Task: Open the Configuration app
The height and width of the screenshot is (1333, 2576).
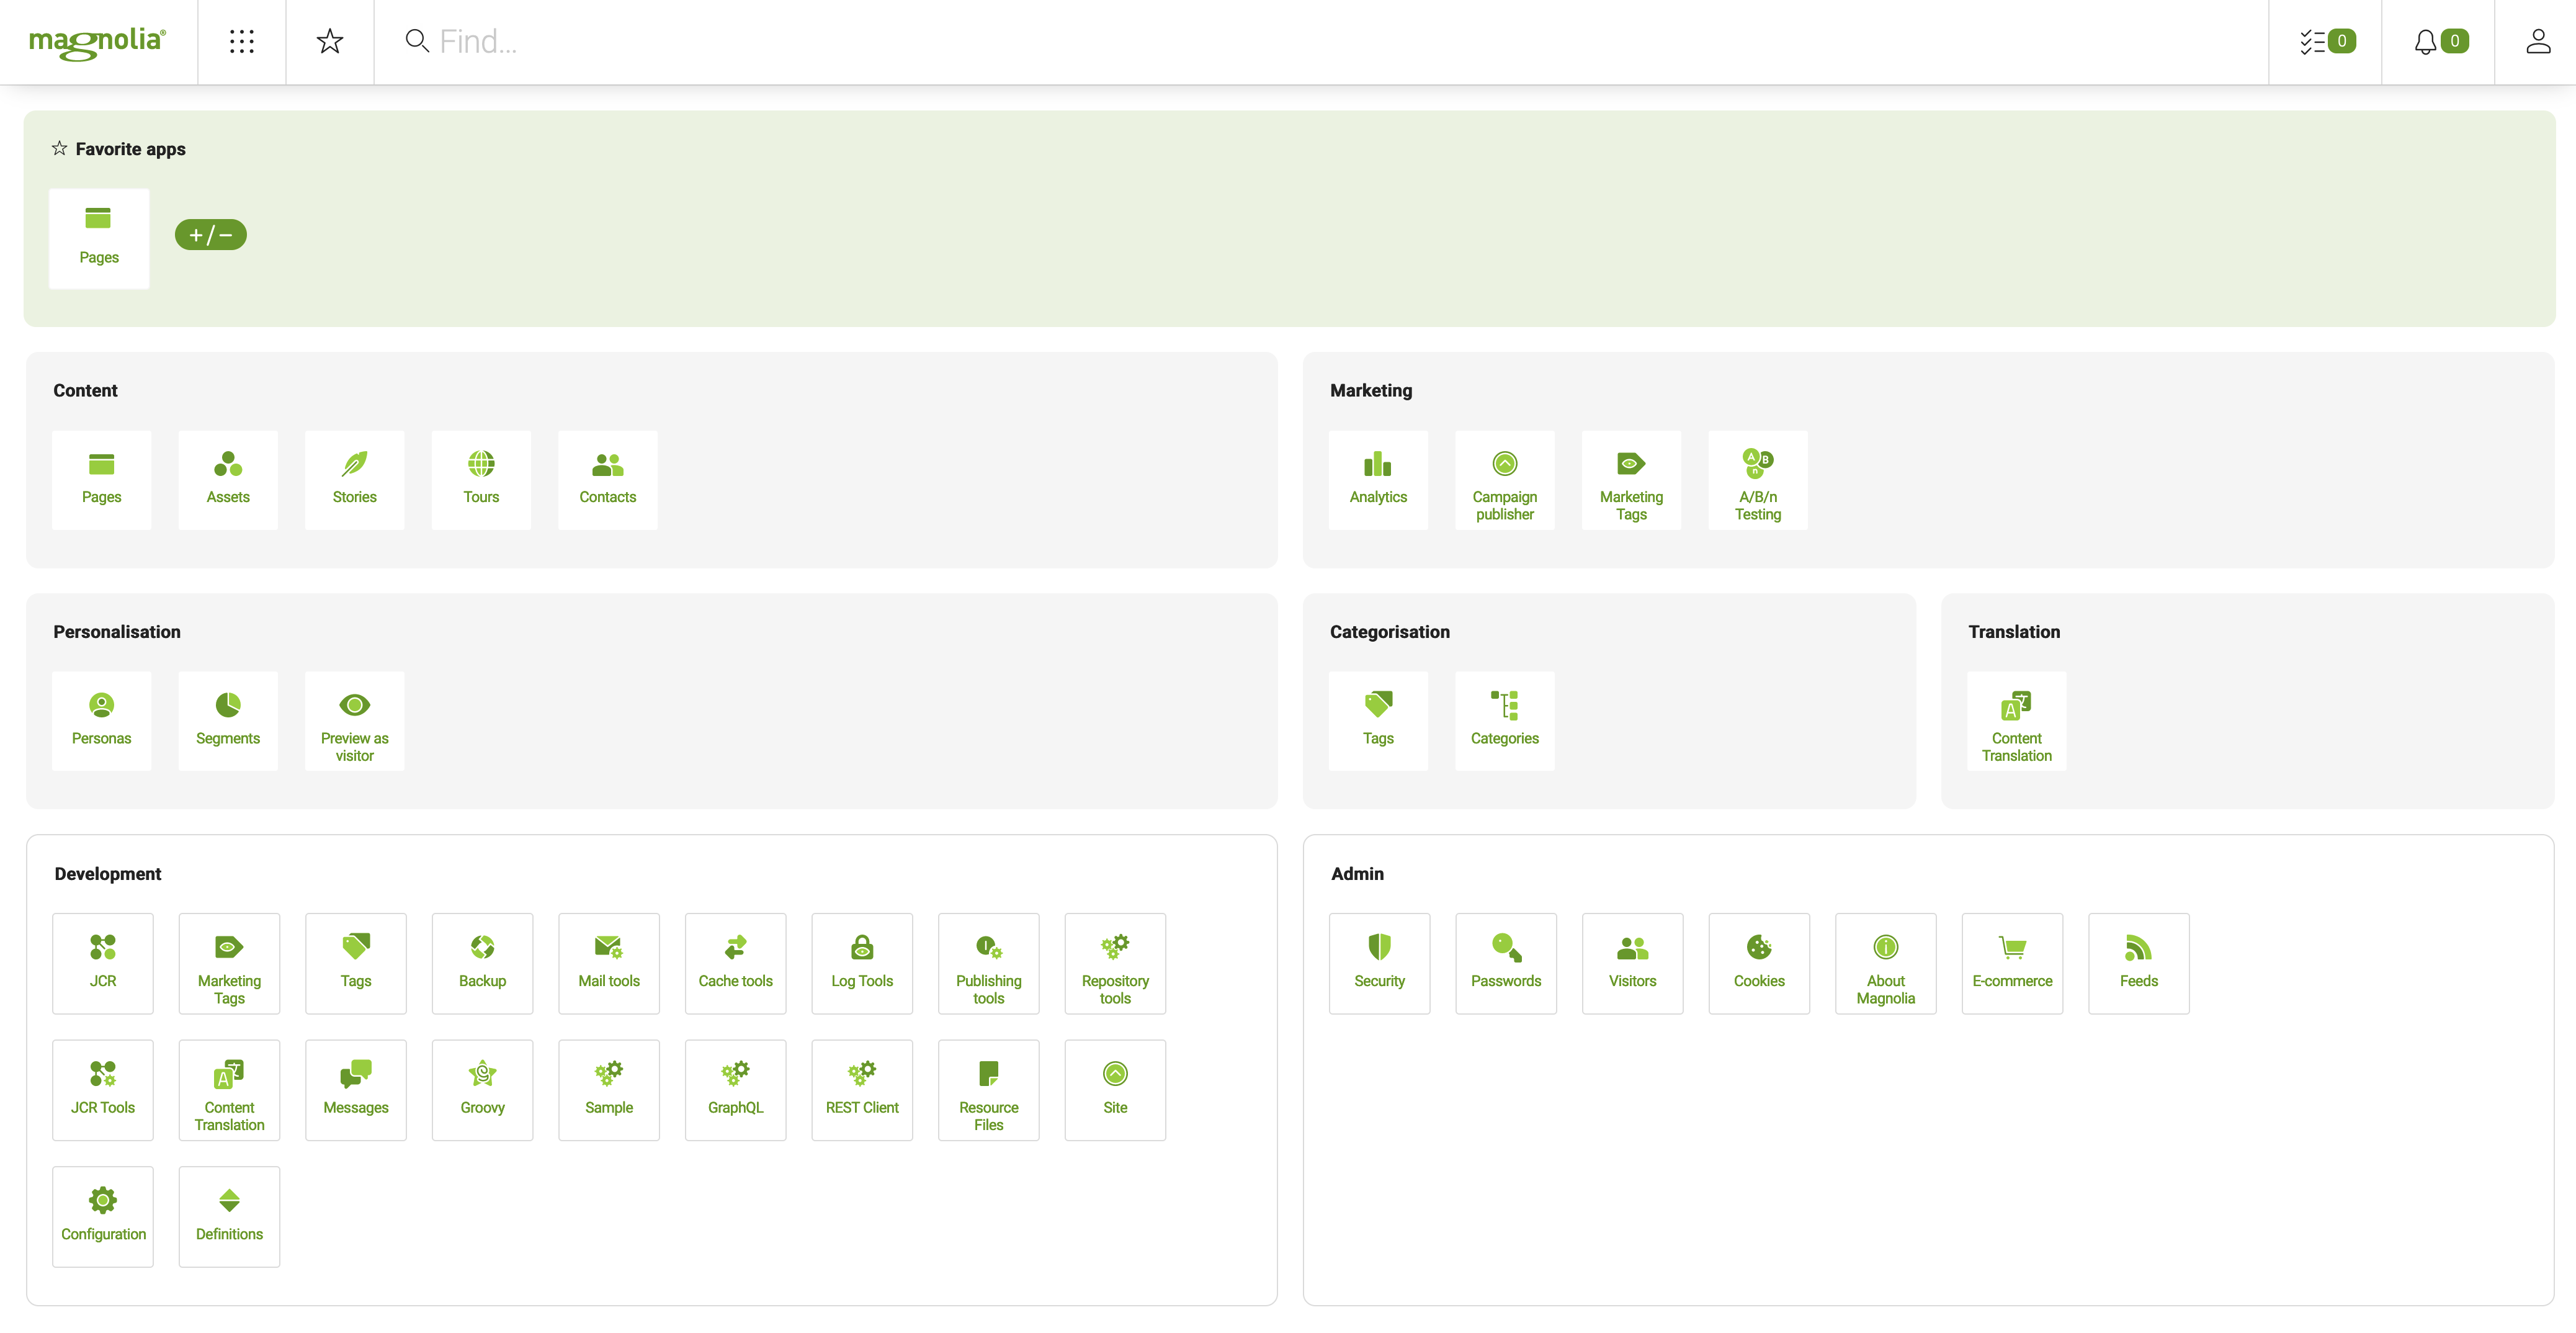Action: click(x=103, y=1217)
